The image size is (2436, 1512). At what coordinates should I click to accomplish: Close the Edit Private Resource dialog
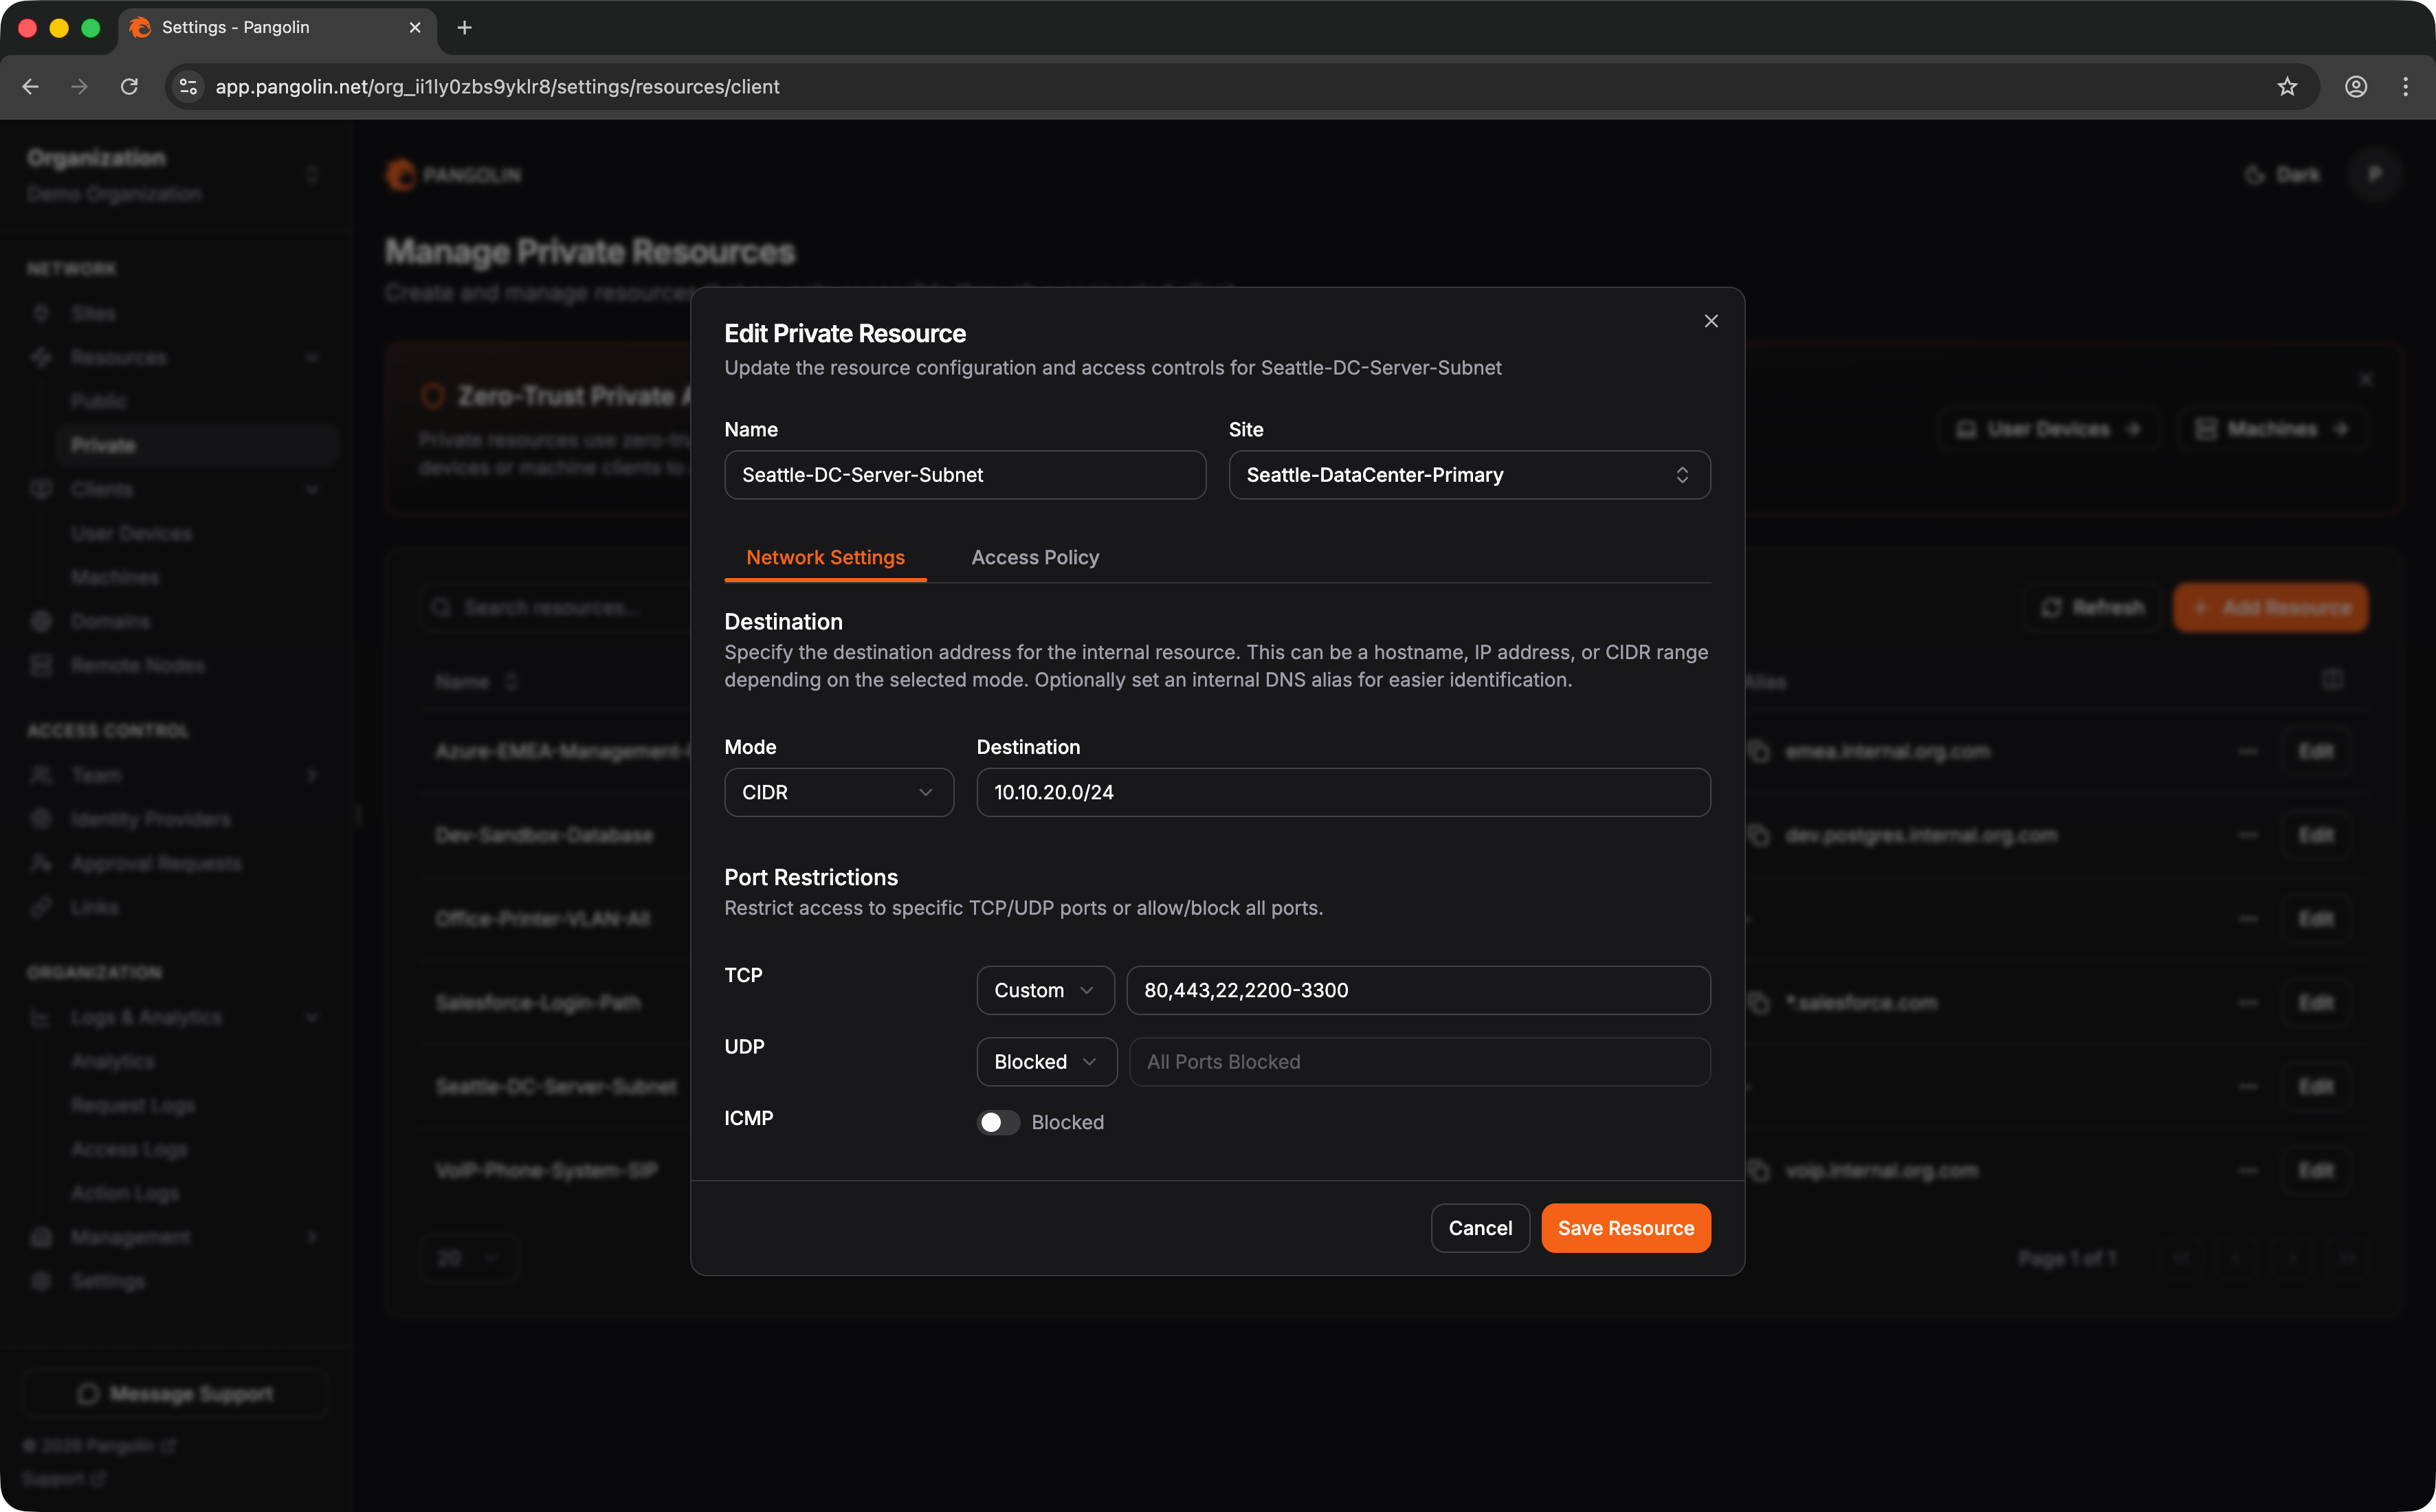pyautogui.click(x=1710, y=321)
